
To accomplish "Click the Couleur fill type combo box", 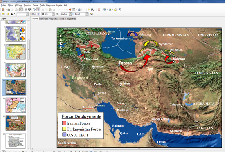I will pyautogui.click(x=66, y=14).
